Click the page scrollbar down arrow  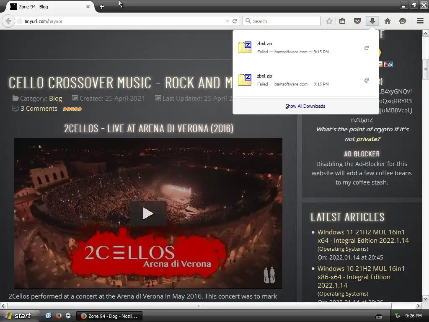[x=426, y=299]
